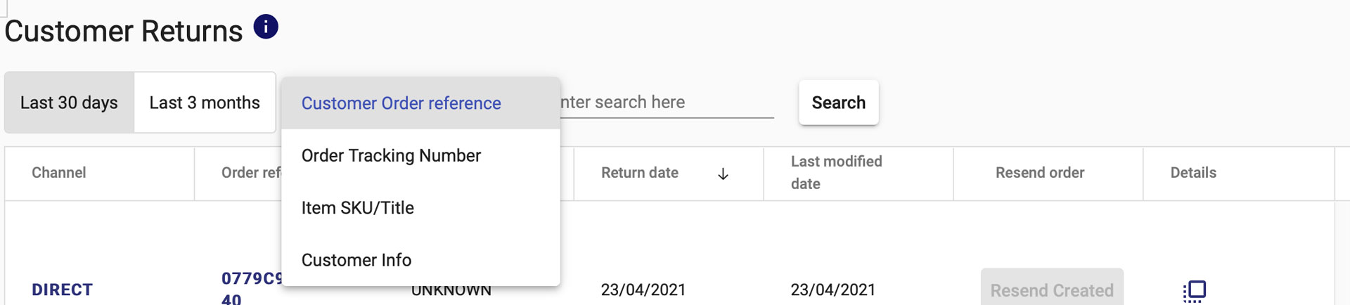Click the info icon beside Customer Returns
Image resolution: width=1350 pixels, height=305 pixels.
tap(266, 27)
